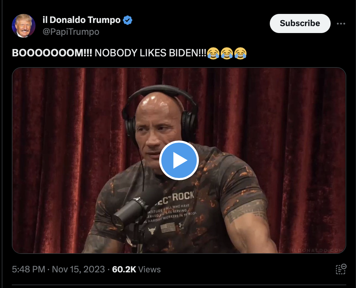This screenshot has height=288, width=356.
Task: Click the middle laughing-crying emoji
Action: click(x=227, y=53)
